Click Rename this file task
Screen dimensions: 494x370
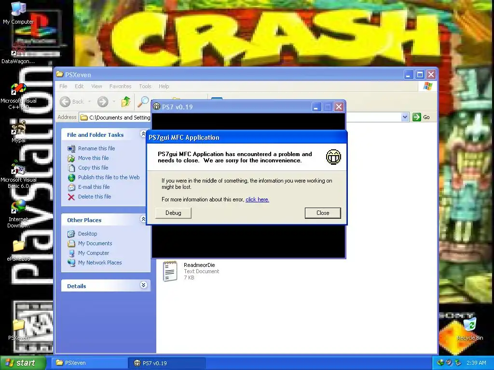(96, 148)
